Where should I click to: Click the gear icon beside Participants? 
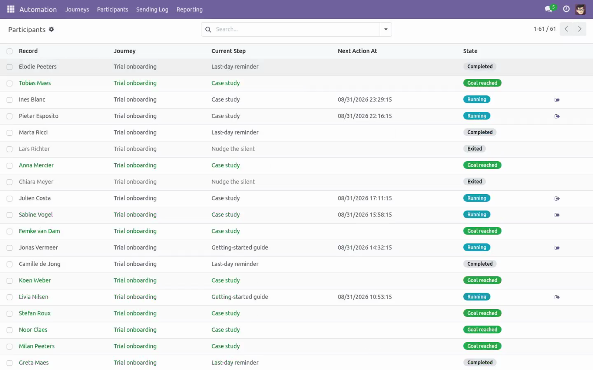point(52,29)
